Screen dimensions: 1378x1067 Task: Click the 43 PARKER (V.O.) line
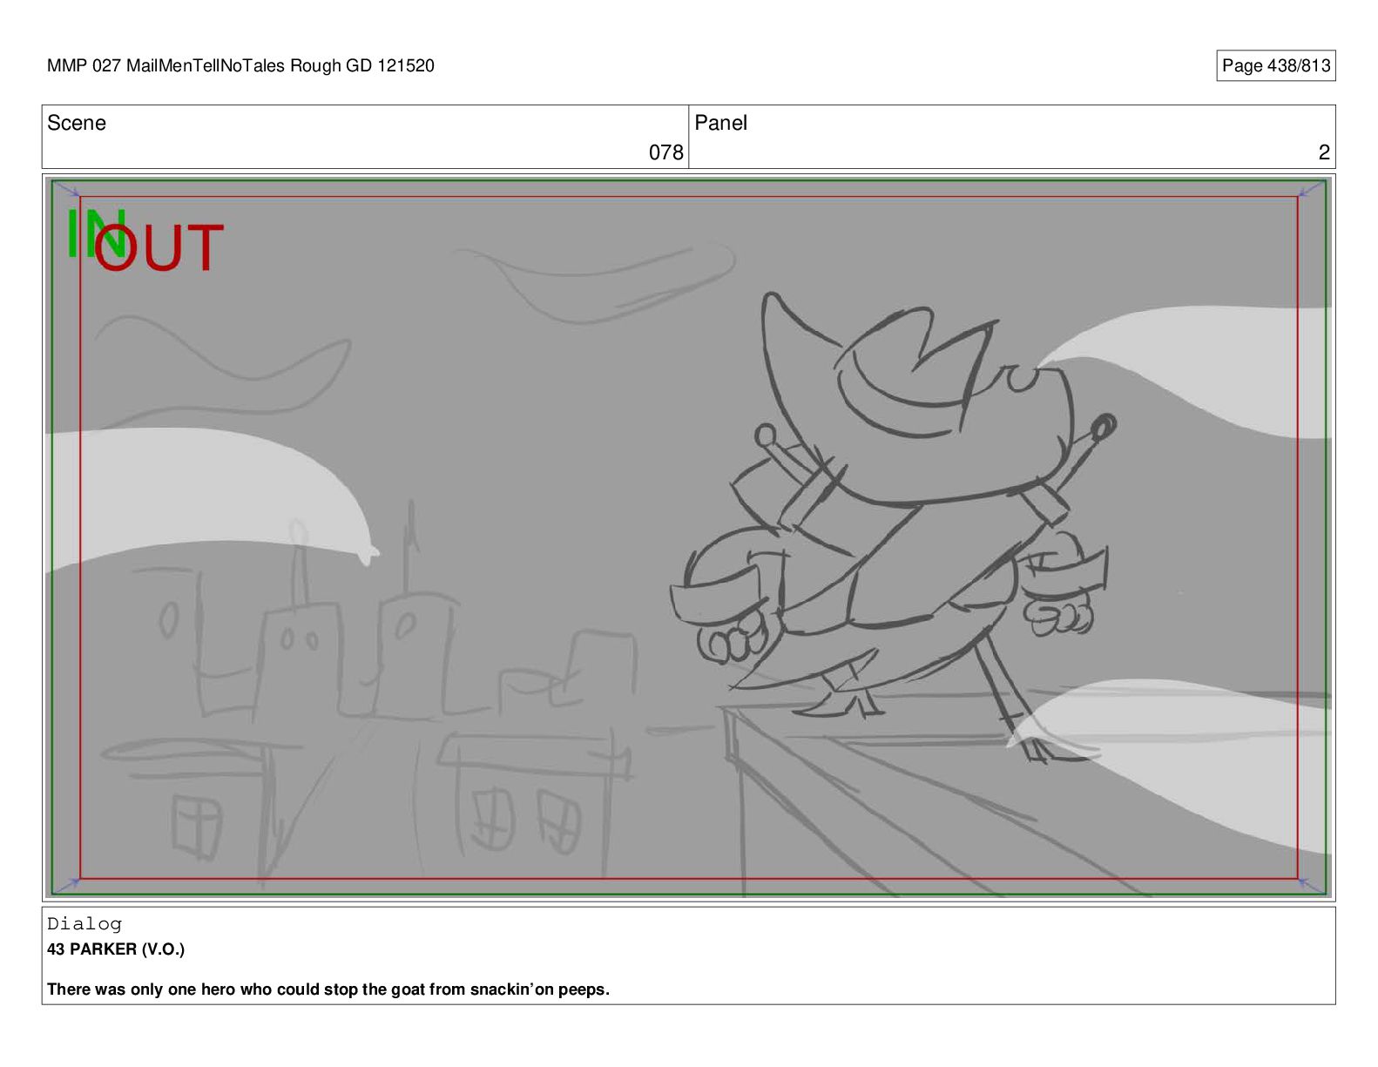(x=116, y=949)
